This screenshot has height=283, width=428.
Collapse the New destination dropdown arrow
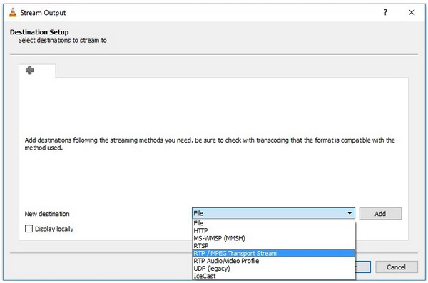(x=350, y=213)
